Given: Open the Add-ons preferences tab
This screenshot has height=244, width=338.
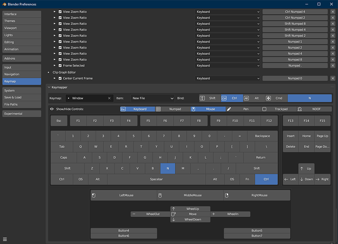Looking at the screenshot, I should tap(22, 59).
